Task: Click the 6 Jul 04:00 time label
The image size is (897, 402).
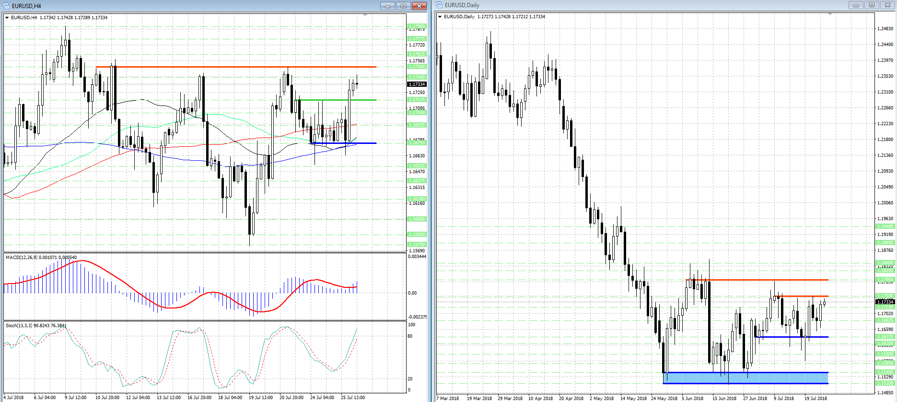Action: pos(45,398)
